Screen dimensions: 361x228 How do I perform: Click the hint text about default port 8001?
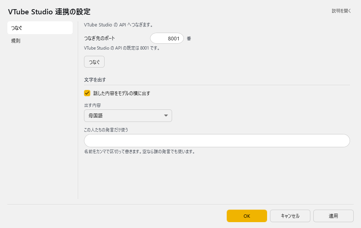[122, 48]
